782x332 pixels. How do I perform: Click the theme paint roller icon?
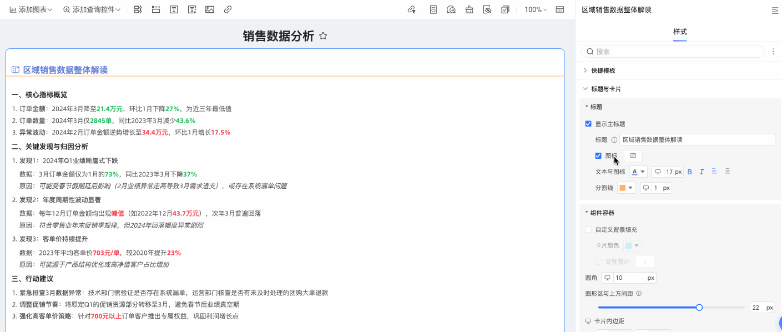pyautogui.click(x=470, y=9)
